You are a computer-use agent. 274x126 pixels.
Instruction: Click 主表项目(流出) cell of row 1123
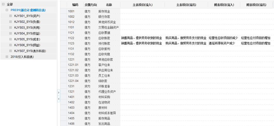(x=186, y=43)
